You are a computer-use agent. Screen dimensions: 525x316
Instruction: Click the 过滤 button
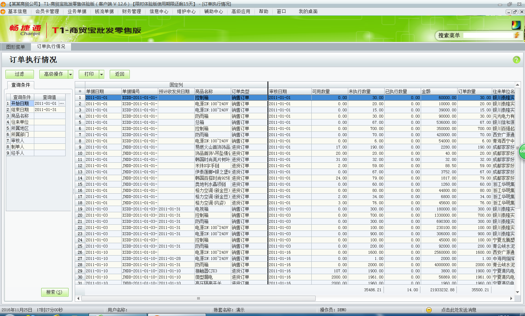(x=20, y=74)
